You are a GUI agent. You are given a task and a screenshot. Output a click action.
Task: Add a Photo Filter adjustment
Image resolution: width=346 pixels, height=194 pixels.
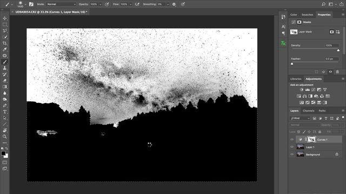pos(316,96)
